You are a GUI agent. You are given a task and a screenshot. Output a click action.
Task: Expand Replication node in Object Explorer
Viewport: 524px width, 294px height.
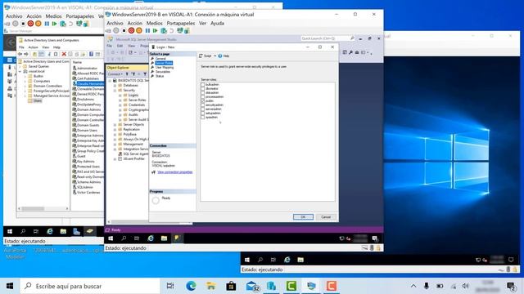click(115, 129)
